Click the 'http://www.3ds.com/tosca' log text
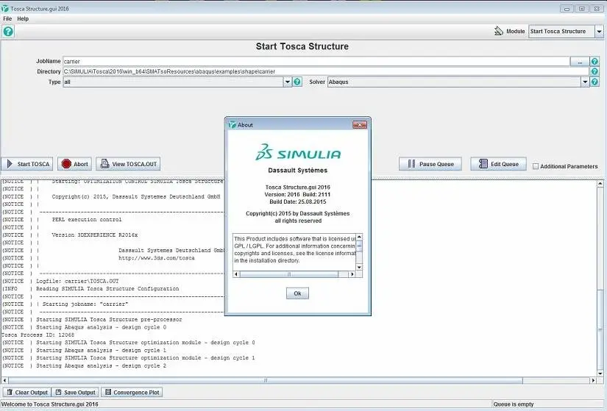The image size is (607, 411). pyautogui.click(x=157, y=258)
